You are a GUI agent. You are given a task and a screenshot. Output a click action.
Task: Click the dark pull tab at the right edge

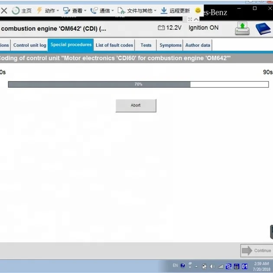coord(271,232)
